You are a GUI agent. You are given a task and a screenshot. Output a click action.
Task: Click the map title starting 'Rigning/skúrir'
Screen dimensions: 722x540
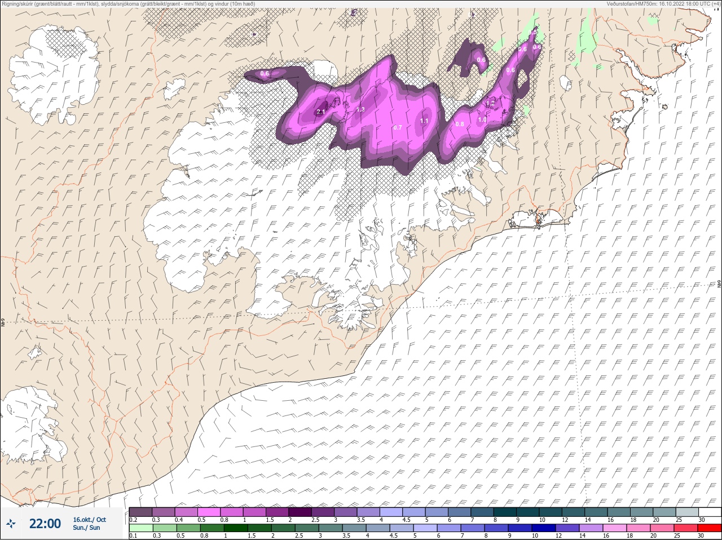pos(129,3)
